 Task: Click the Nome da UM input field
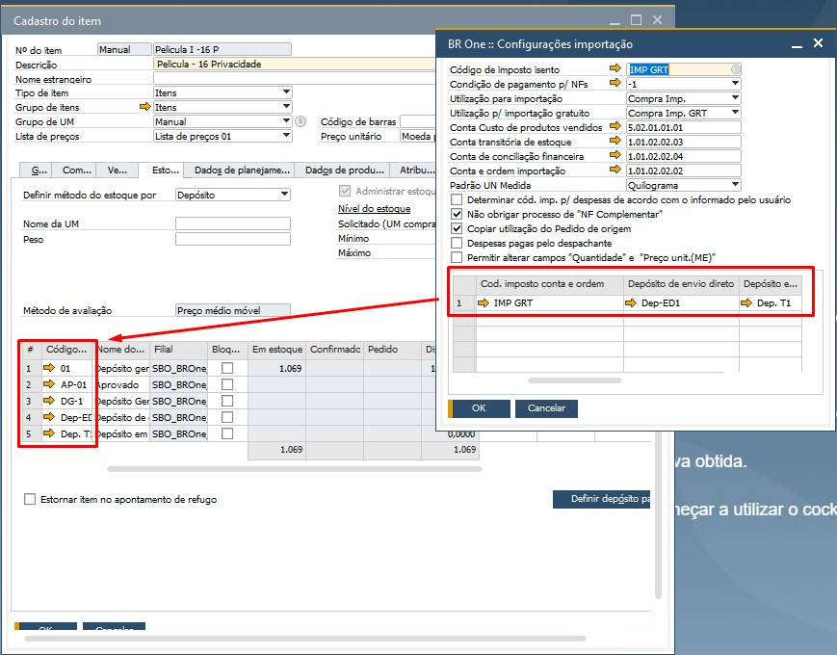pos(233,223)
